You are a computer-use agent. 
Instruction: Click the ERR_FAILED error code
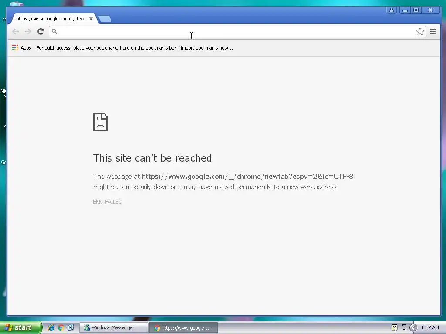tap(107, 202)
